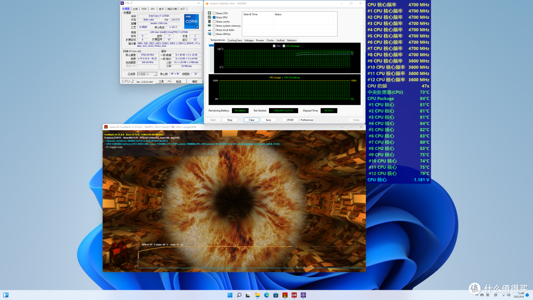Open the Clocks tab
The width and height of the screenshot is (533, 300).
[270, 40]
